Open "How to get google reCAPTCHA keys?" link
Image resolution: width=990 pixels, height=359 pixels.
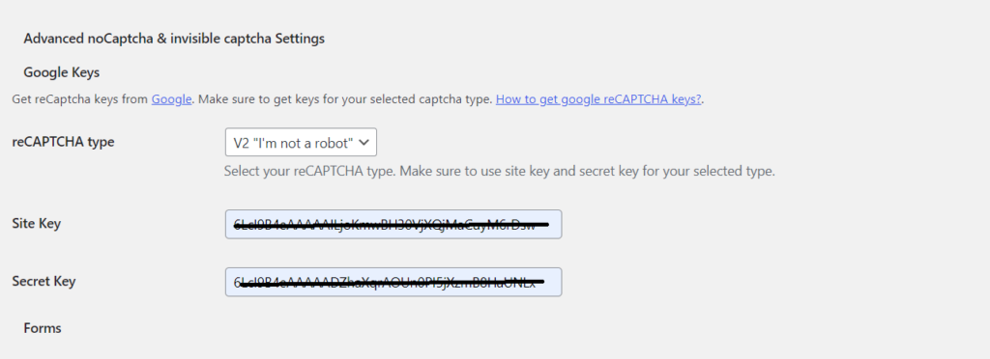point(598,99)
